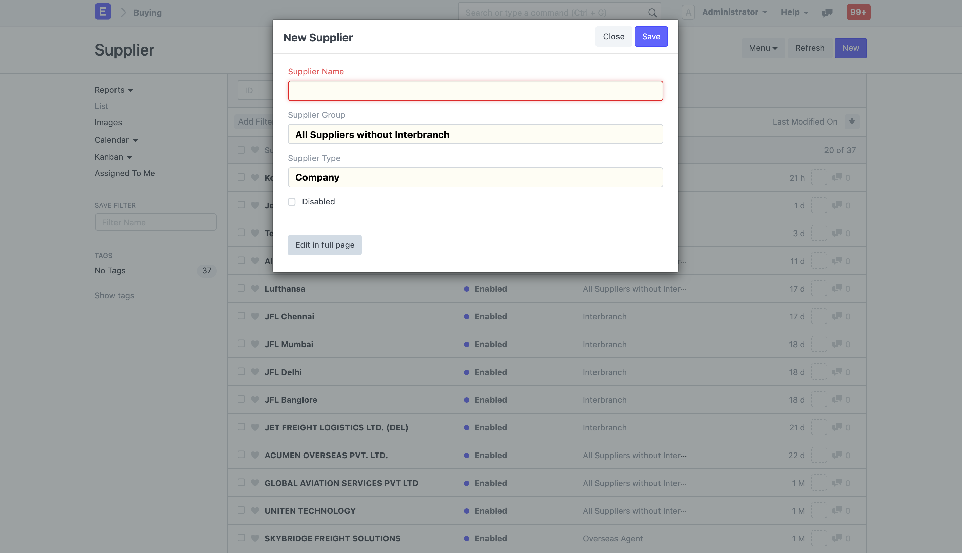
Task: Expand the Kanban sidebar dropdown
Action: pyautogui.click(x=113, y=157)
